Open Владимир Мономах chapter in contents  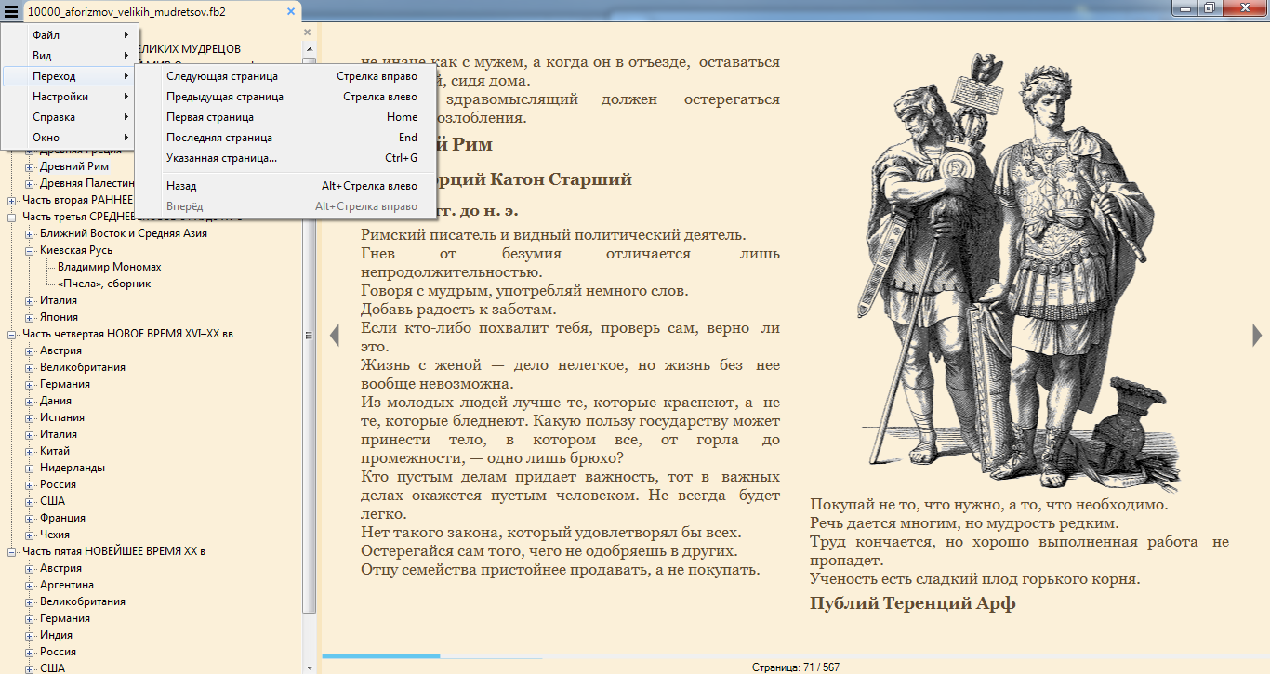coord(109,267)
